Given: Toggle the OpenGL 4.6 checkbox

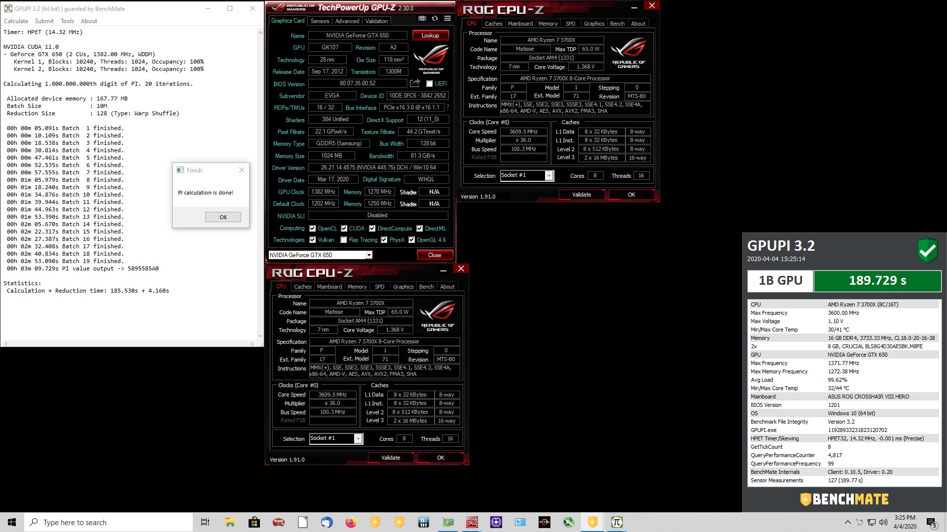Looking at the screenshot, I should (411, 240).
